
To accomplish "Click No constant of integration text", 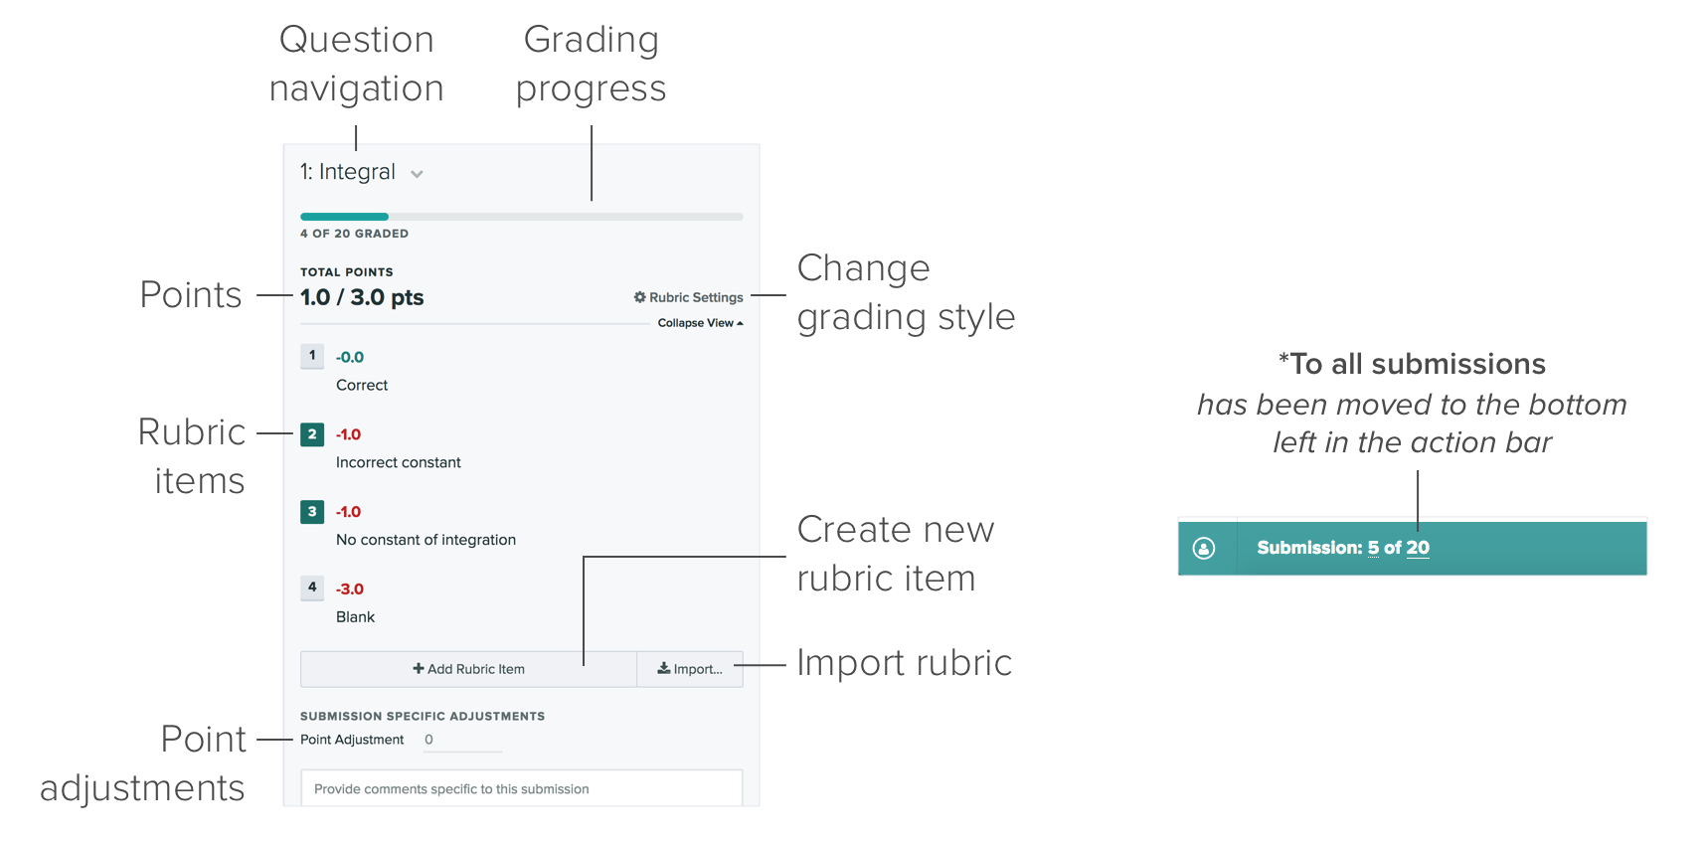I will click(x=426, y=540).
